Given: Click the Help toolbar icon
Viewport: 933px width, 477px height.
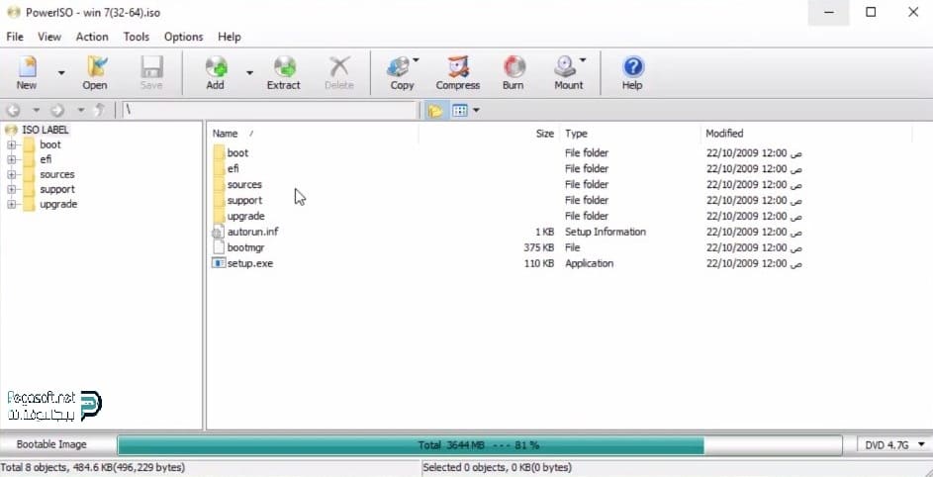Looking at the screenshot, I should click(x=632, y=66).
